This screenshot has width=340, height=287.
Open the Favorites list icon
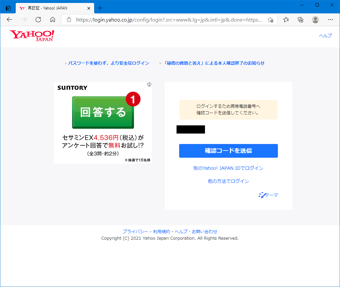pyautogui.click(x=286, y=20)
